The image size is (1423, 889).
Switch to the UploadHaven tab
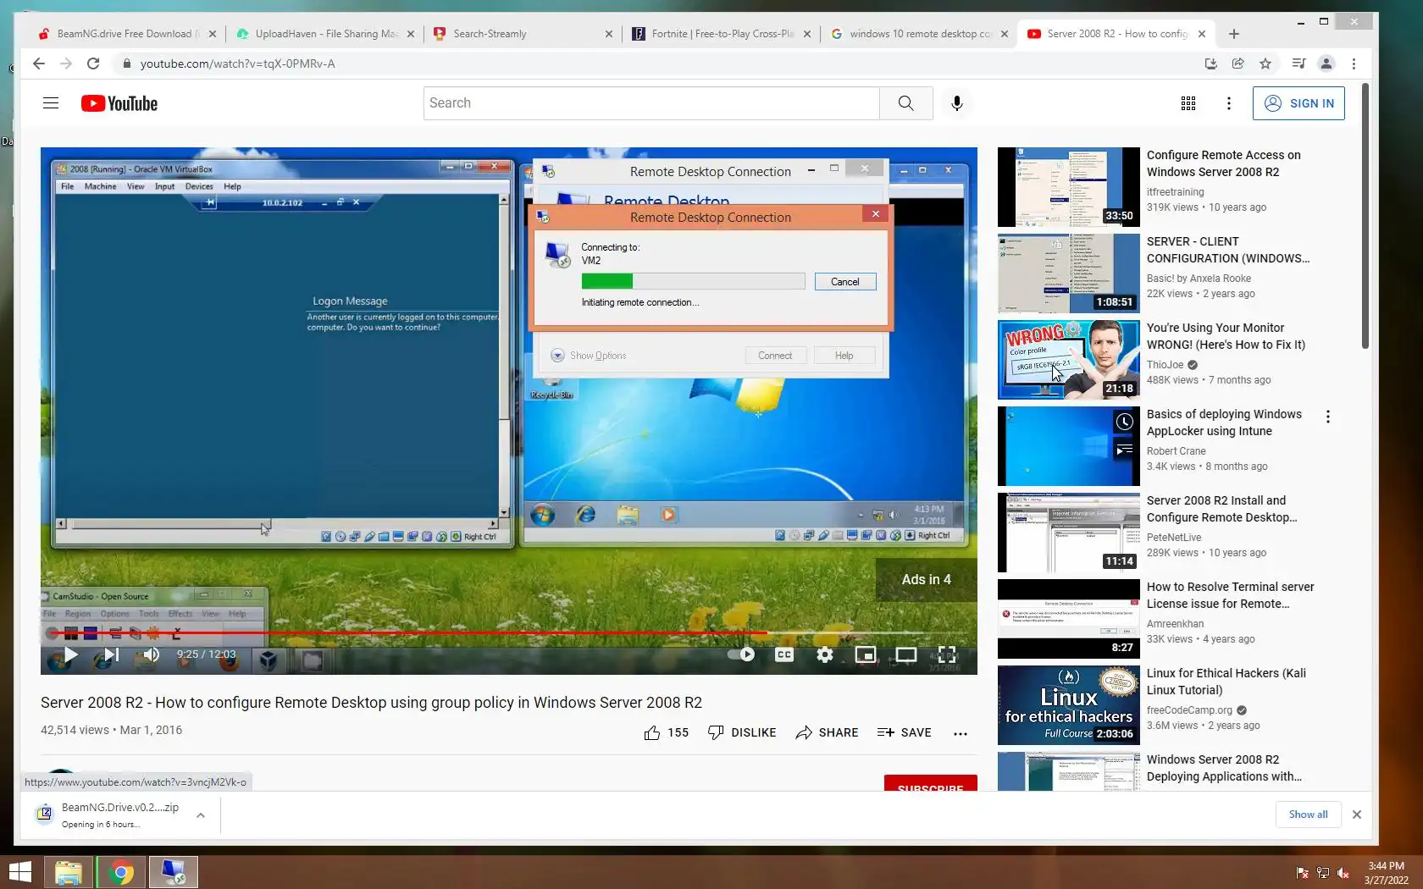tap(325, 34)
